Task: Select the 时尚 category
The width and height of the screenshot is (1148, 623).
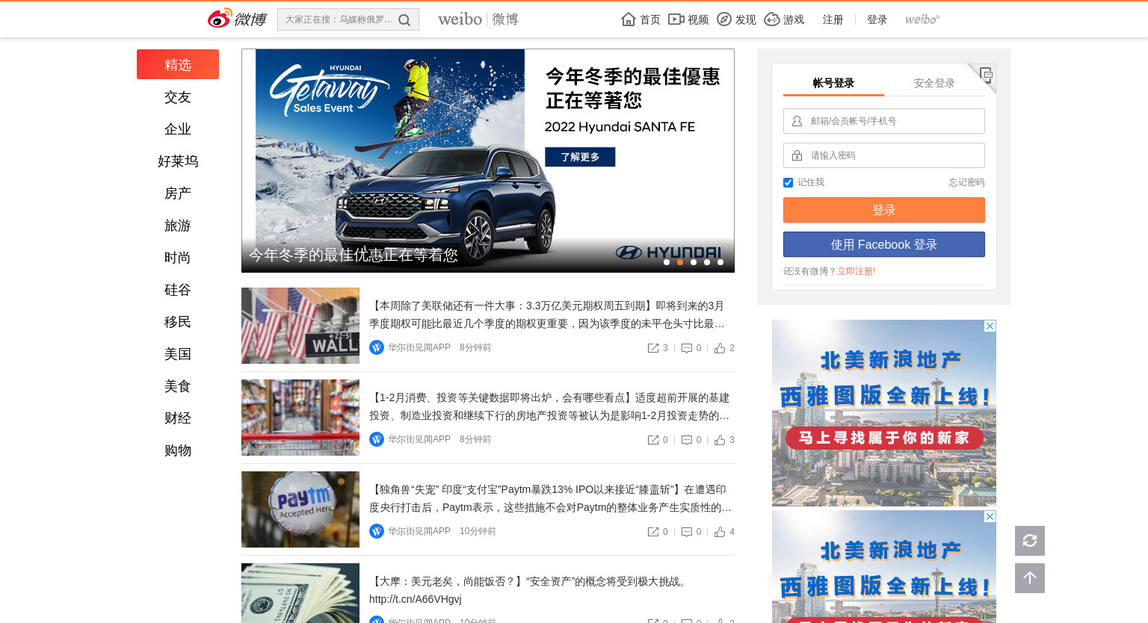Action: [178, 258]
